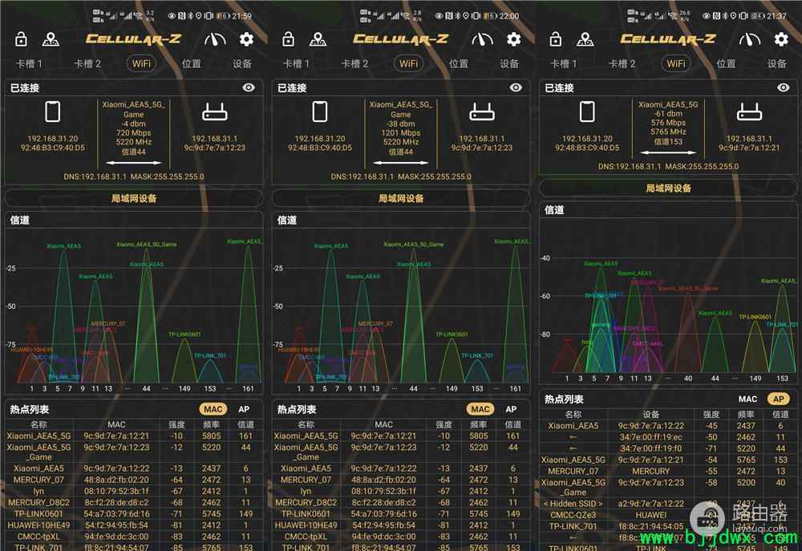
Task: Open the map location icon in the 21:59 screen
Action: (x=51, y=38)
